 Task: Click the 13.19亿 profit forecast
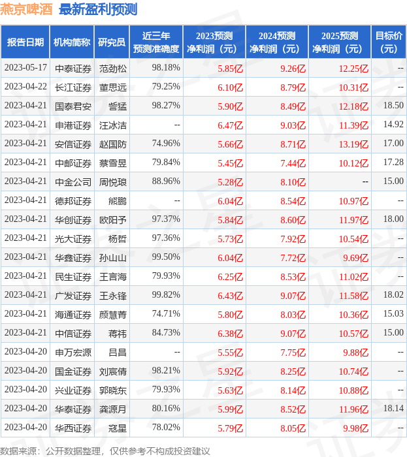pos(353,144)
